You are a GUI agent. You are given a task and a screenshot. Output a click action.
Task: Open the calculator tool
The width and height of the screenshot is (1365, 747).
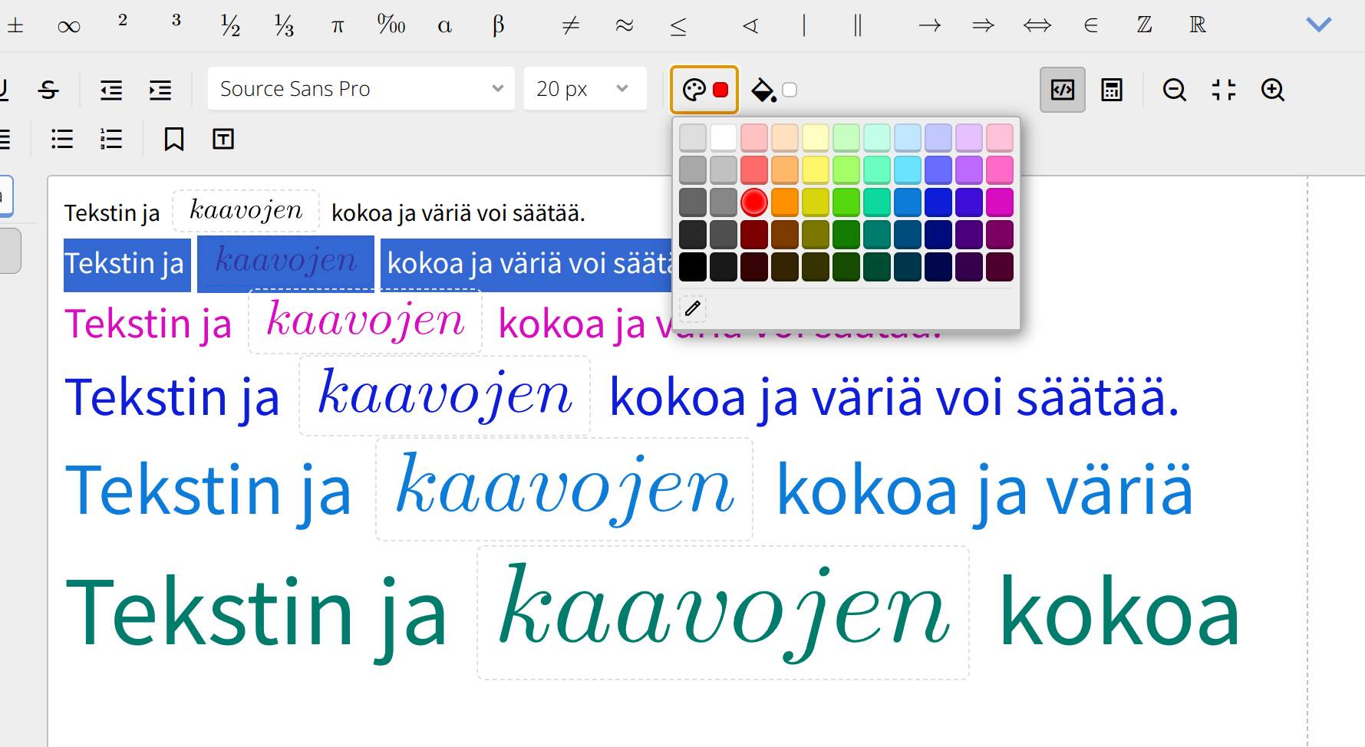point(1112,90)
